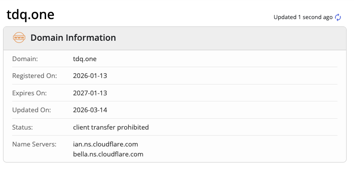Image resolution: width=354 pixels, height=169 pixels.
Task: Click the Expires On date 2027-01-13
Action: [90, 93]
